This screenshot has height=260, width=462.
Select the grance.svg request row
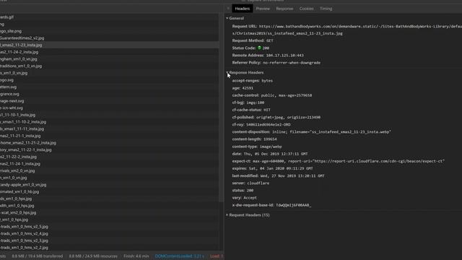[109, 94]
